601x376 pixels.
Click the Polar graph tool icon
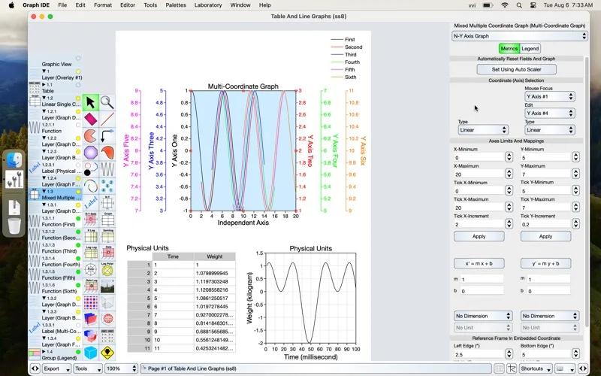coord(90,268)
